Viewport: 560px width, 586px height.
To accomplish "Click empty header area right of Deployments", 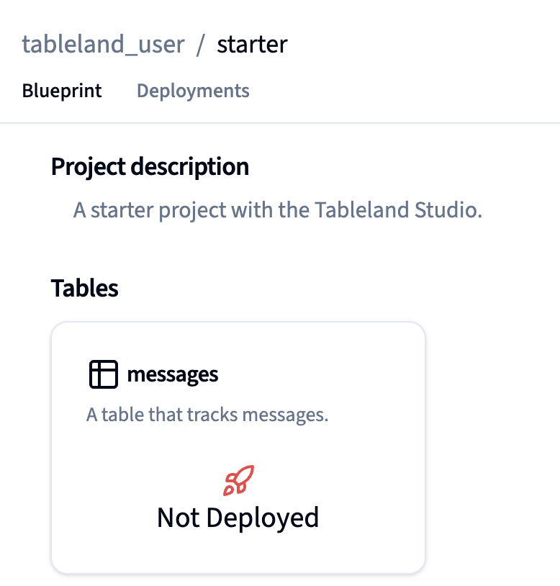I will coord(403,91).
